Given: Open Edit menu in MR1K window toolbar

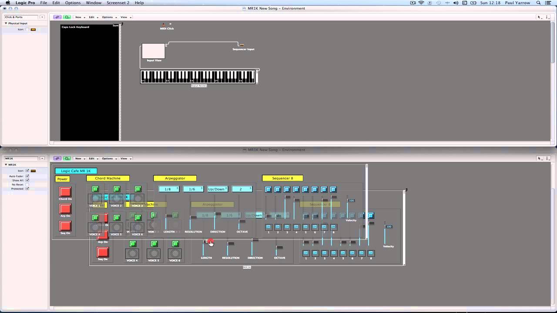Looking at the screenshot, I should (x=93, y=158).
